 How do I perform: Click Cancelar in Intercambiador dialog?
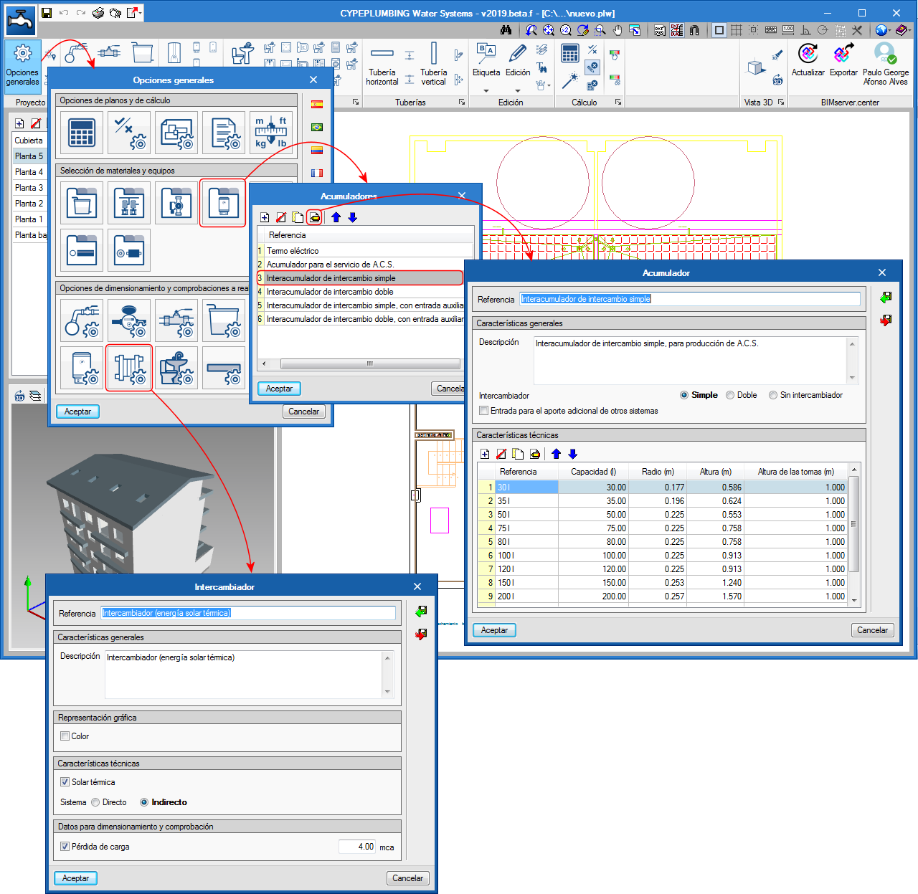point(407,878)
